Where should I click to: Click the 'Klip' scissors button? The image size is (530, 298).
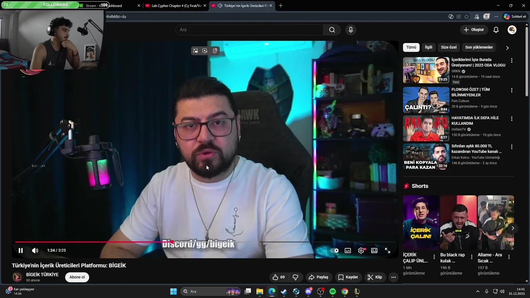tap(375, 277)
